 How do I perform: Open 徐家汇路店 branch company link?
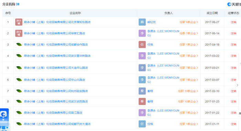(54, 33)
